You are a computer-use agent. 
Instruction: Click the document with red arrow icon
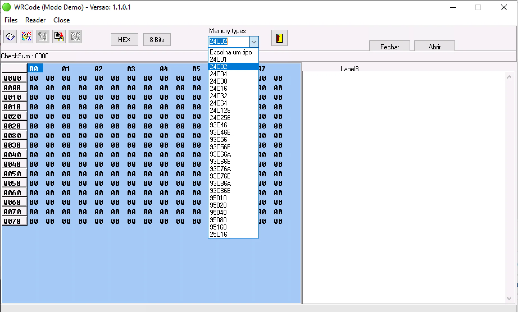point(59,37)
